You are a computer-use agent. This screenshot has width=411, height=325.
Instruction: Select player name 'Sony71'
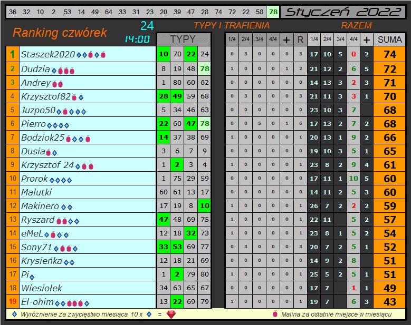pyautogui.click(x=37, y=247)
